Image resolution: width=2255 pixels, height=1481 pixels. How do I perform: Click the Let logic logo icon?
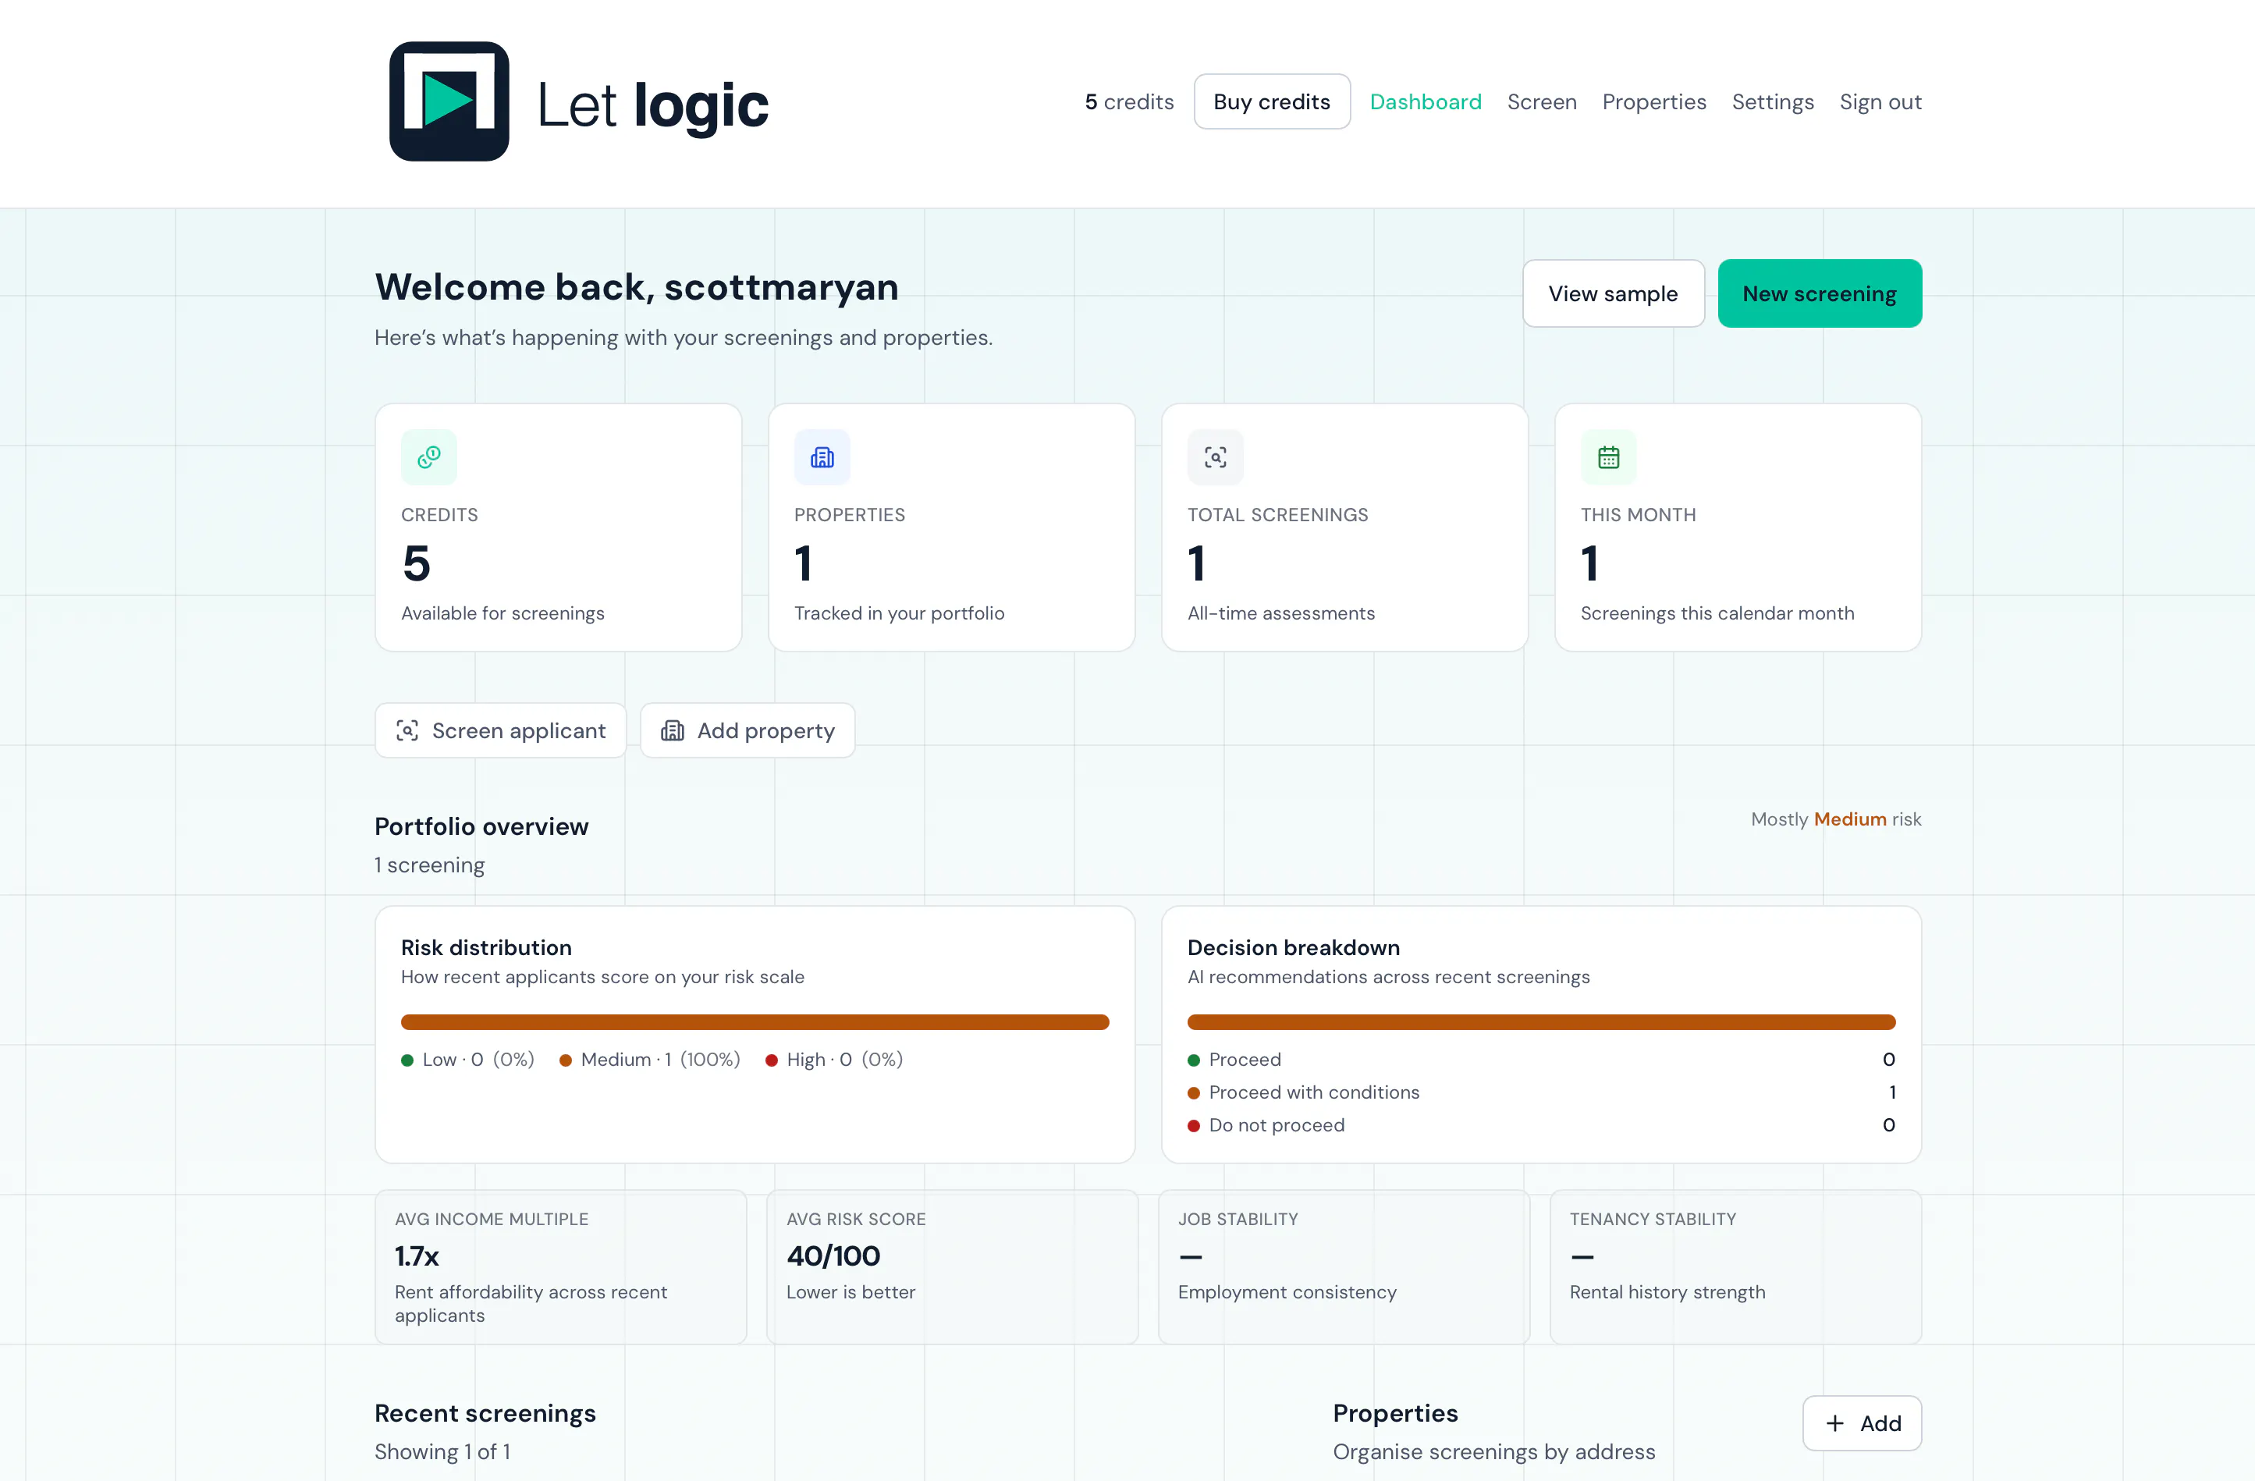pyautogui.click(x=449, y=101)
